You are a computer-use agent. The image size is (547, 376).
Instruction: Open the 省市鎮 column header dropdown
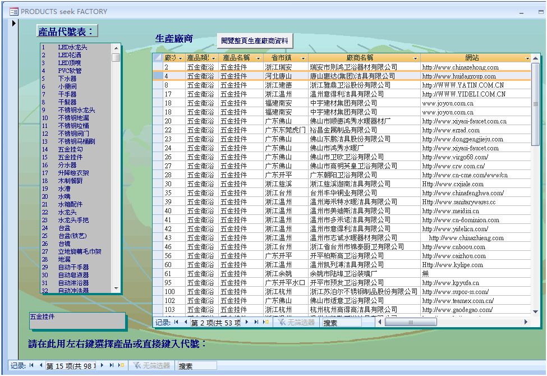coord(303,58)
